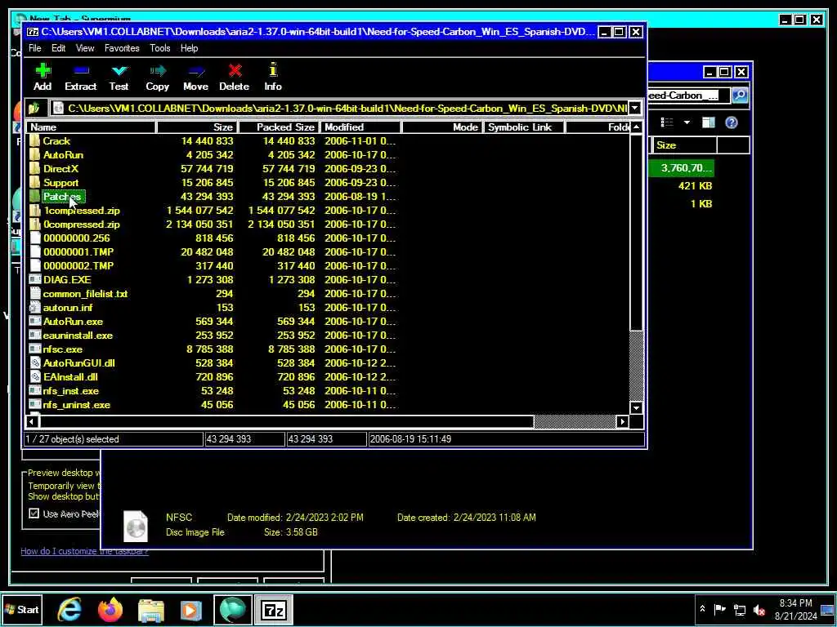
Task: Select the nfsc.exe file
Action: click(63, 349)
